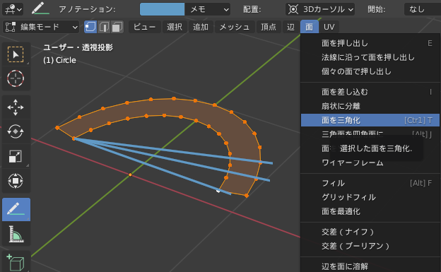Open the editor type selector icon
Viewport: 441px width, 272px height.
coord(13,9)
